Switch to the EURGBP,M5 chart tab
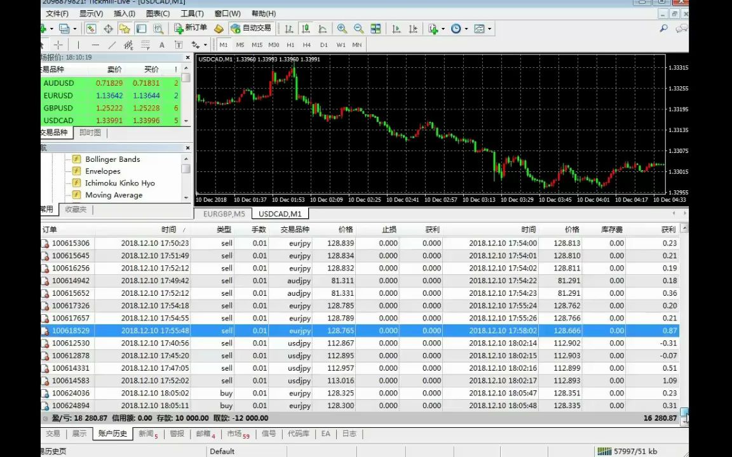This screenshot has height=457, width=732. [224, 214]
